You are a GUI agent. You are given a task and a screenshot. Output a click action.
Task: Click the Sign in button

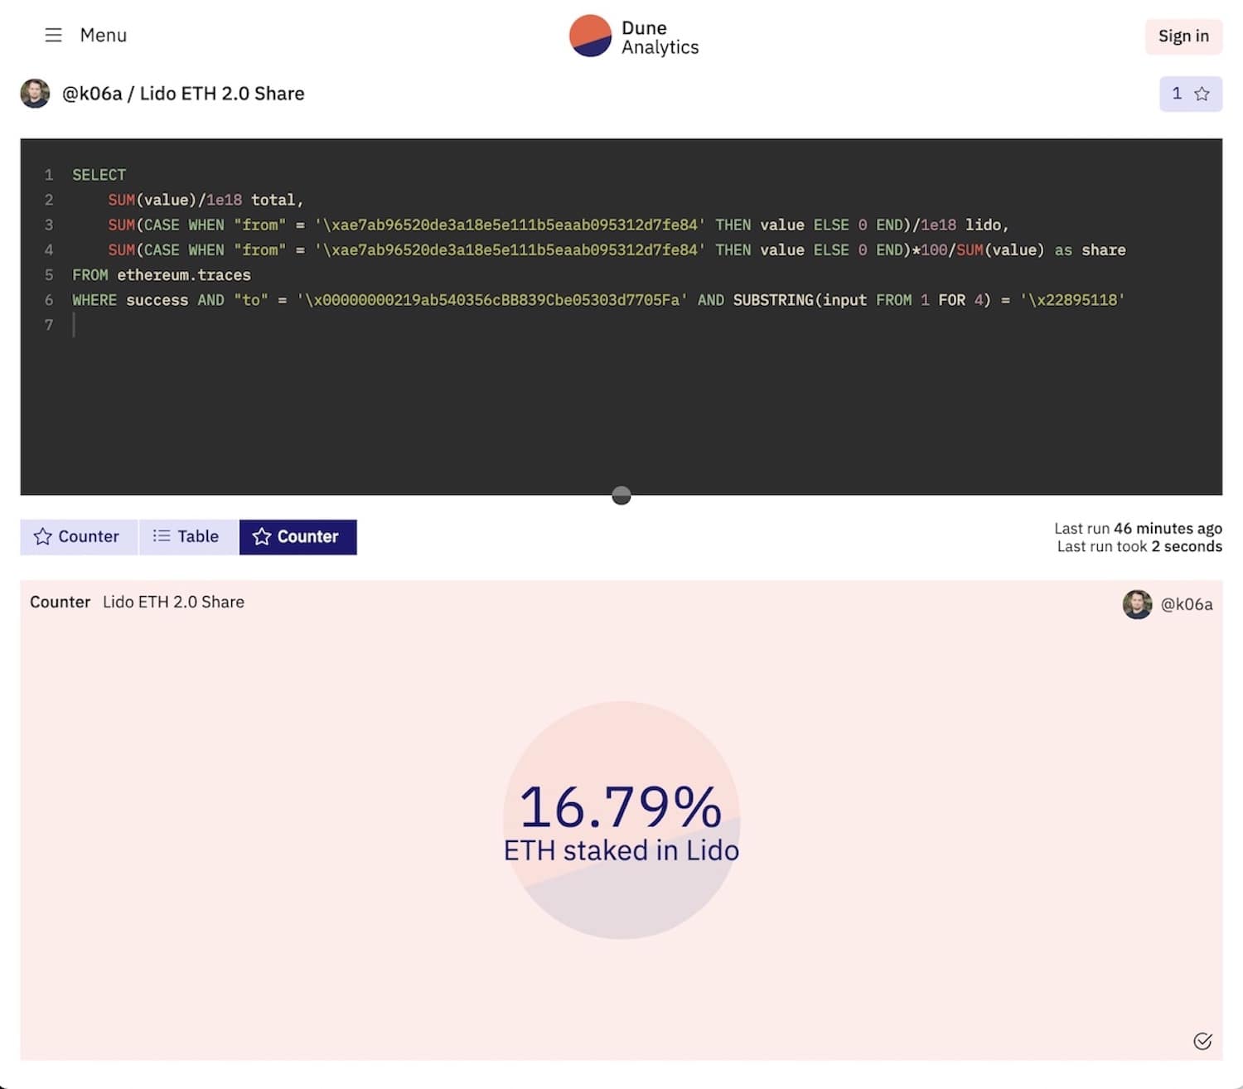point(1183,36)
